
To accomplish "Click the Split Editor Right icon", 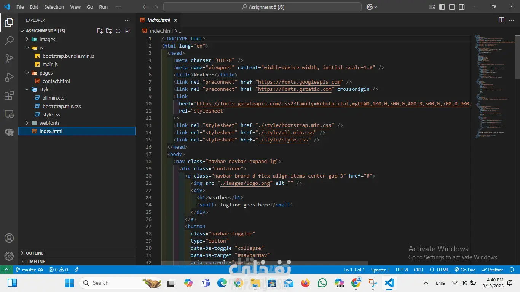I will (x=501, y=20).
